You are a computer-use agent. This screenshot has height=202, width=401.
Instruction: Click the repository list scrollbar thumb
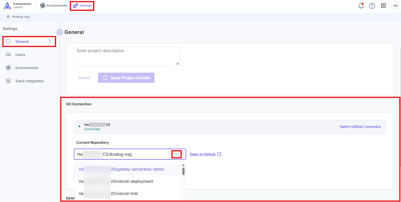click(183, 171)
